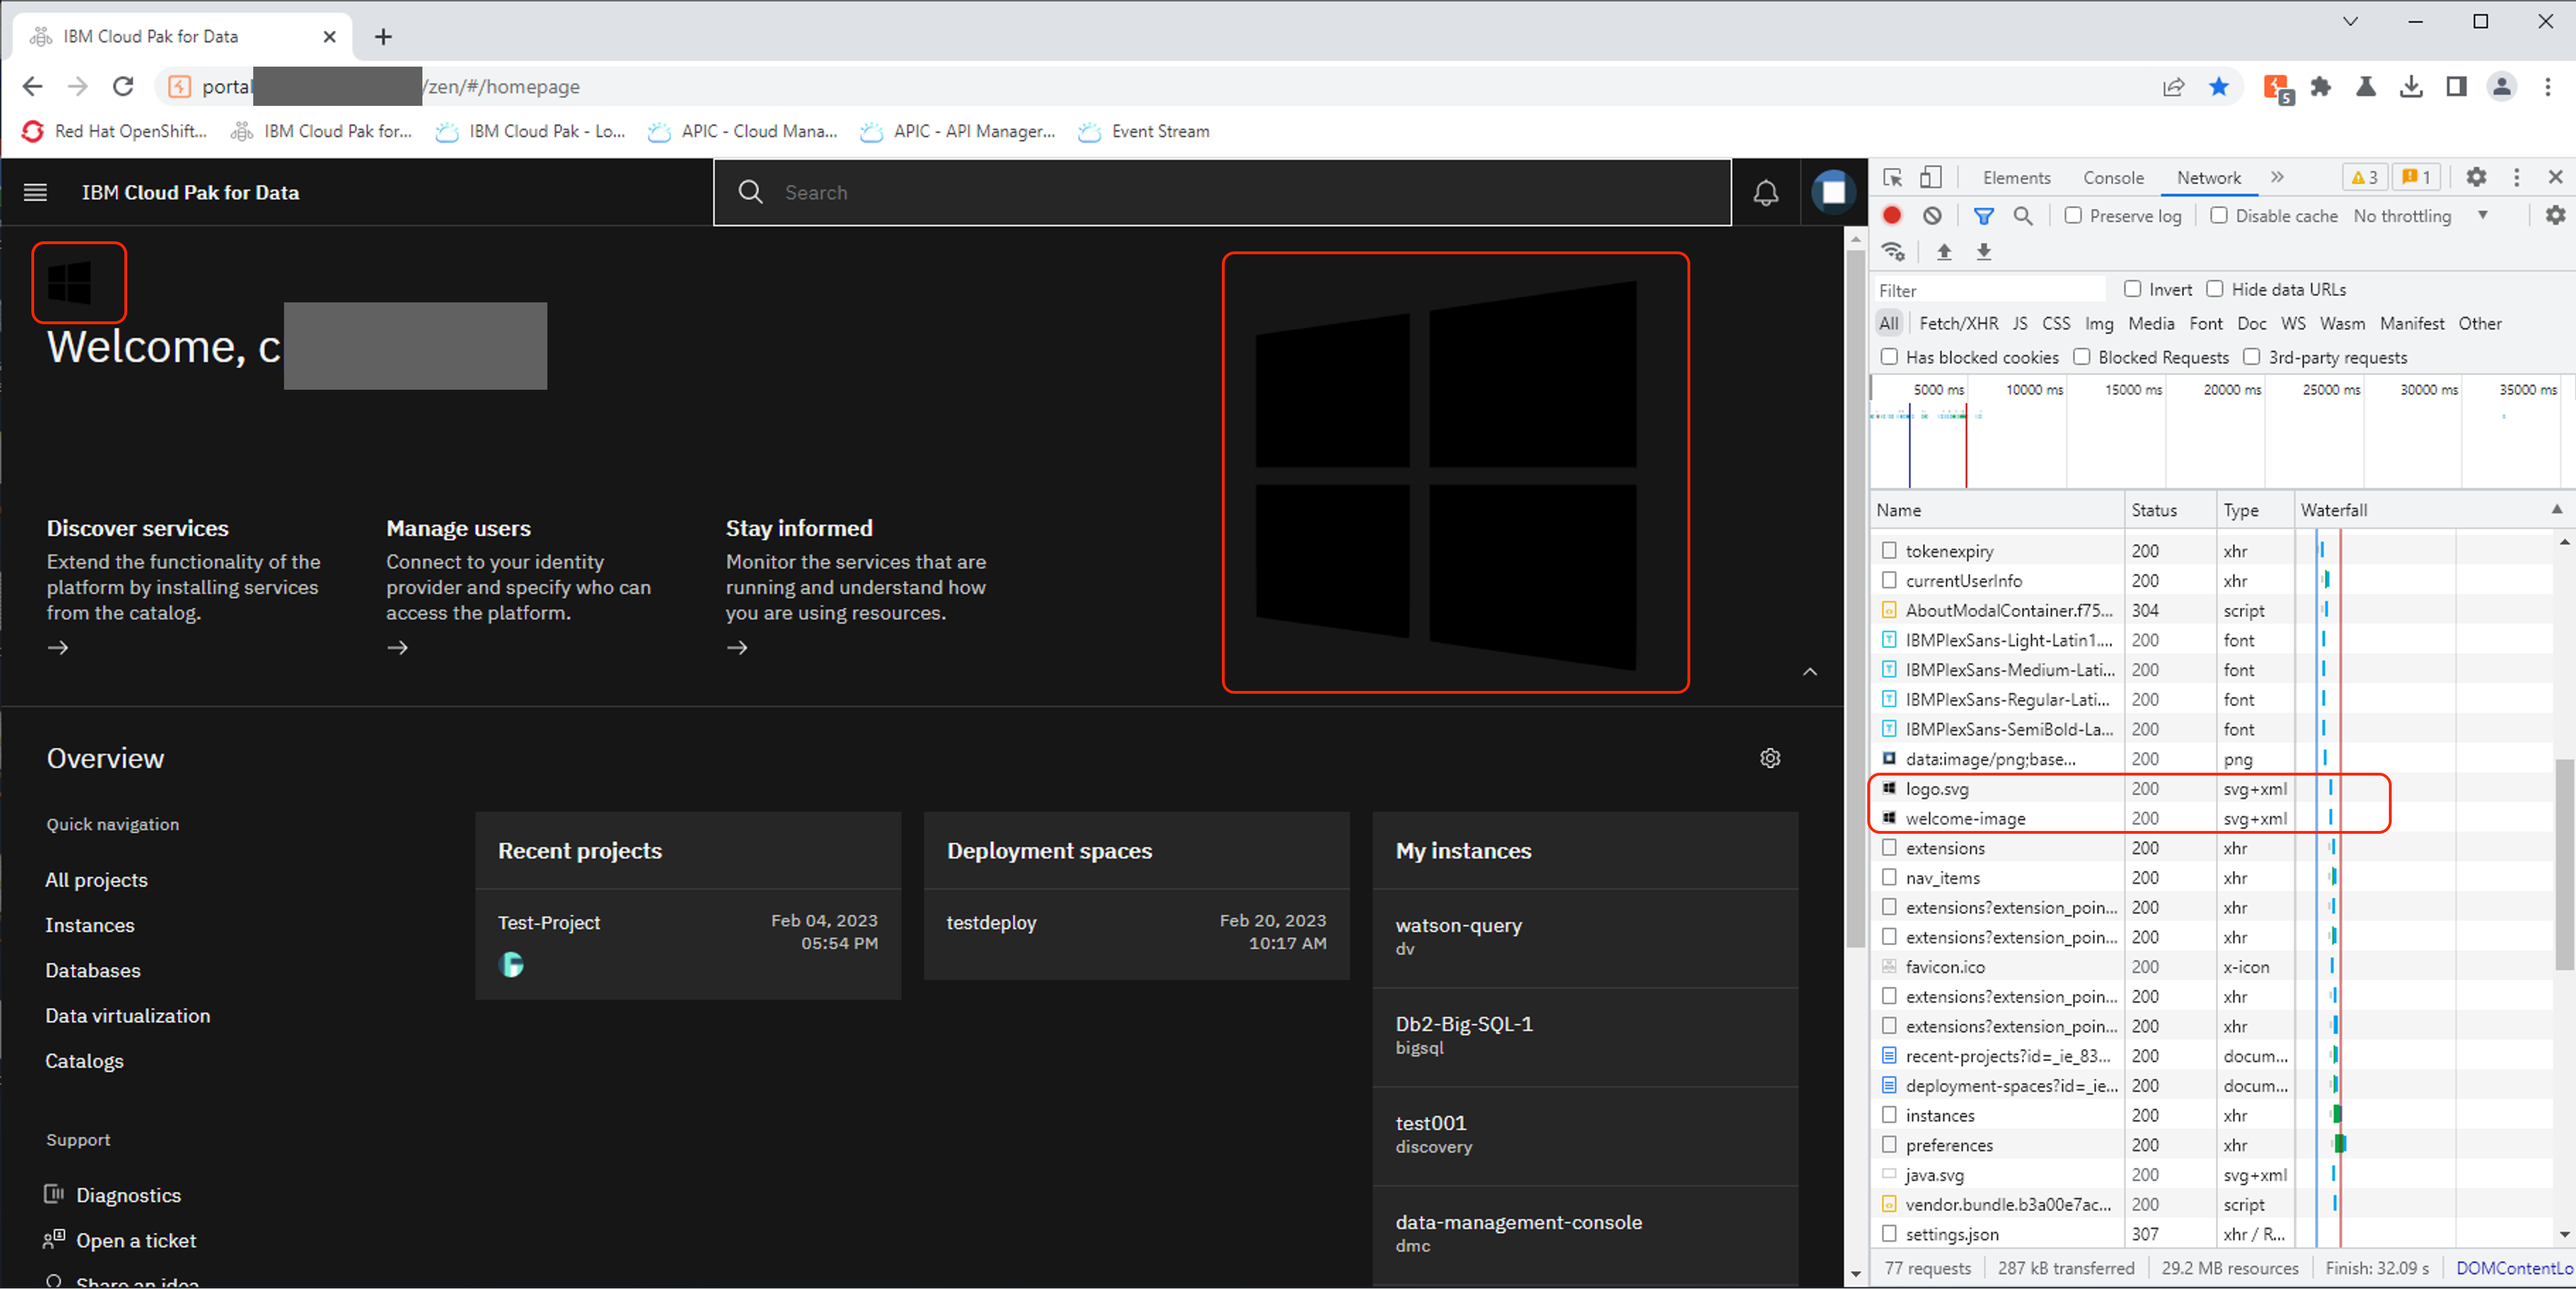
Task: Open the All projects link
Action: 96,879
